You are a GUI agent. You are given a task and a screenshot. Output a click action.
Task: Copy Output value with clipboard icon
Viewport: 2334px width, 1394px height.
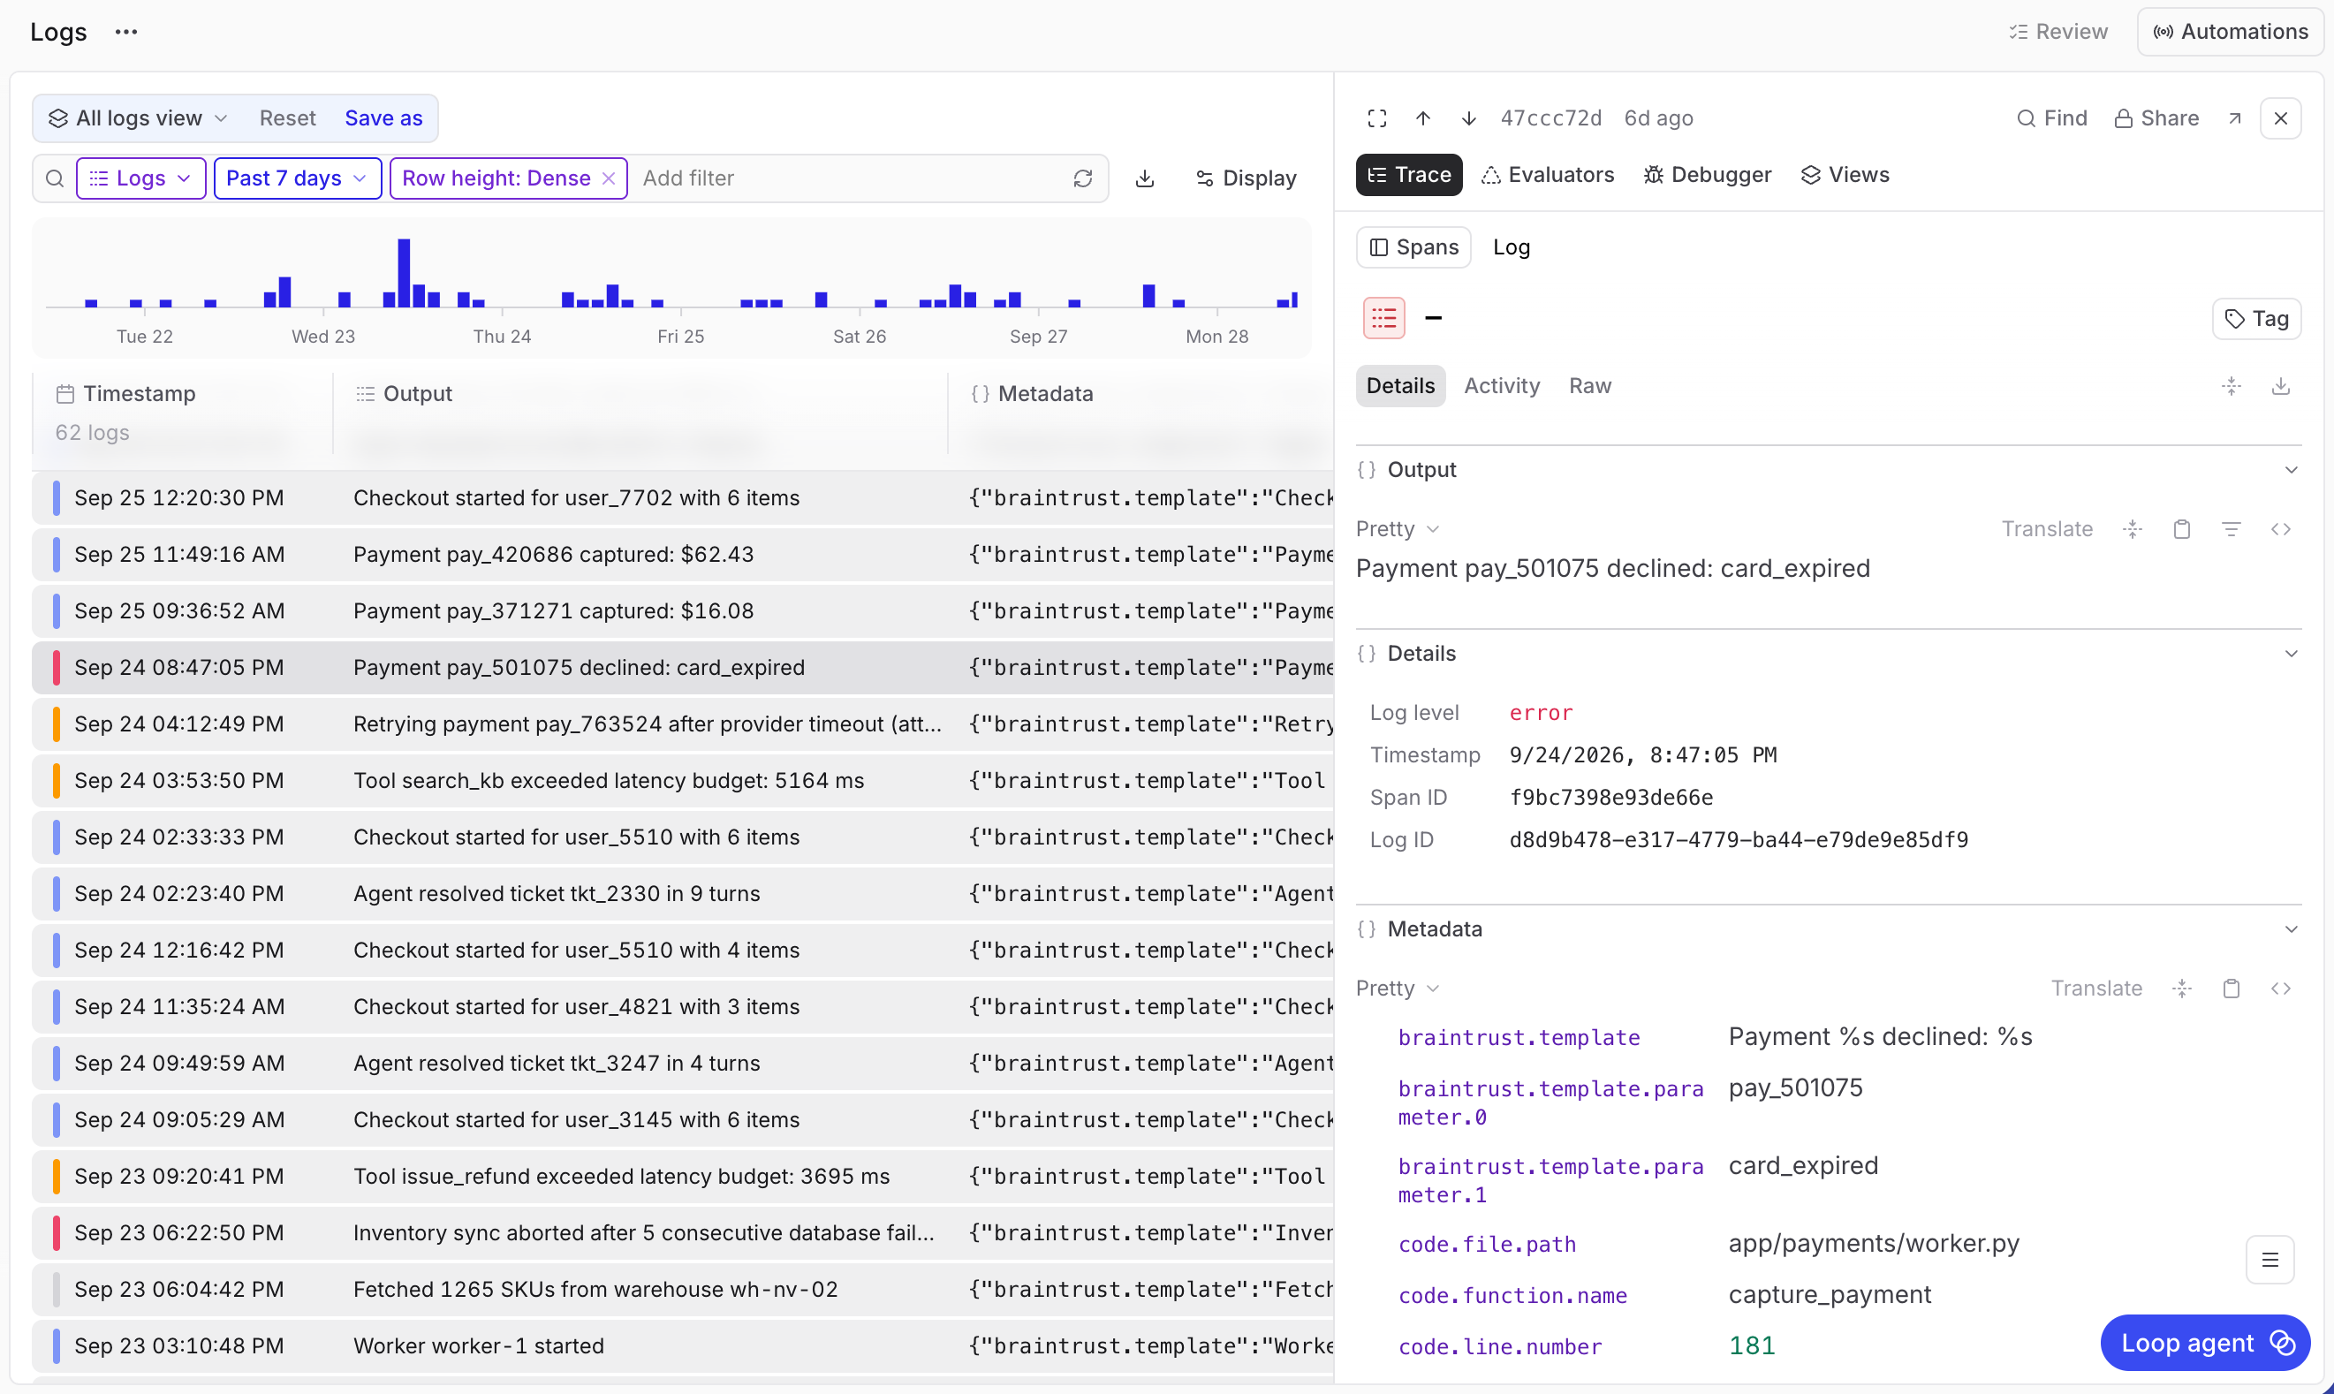click(x=2182, y=529)
